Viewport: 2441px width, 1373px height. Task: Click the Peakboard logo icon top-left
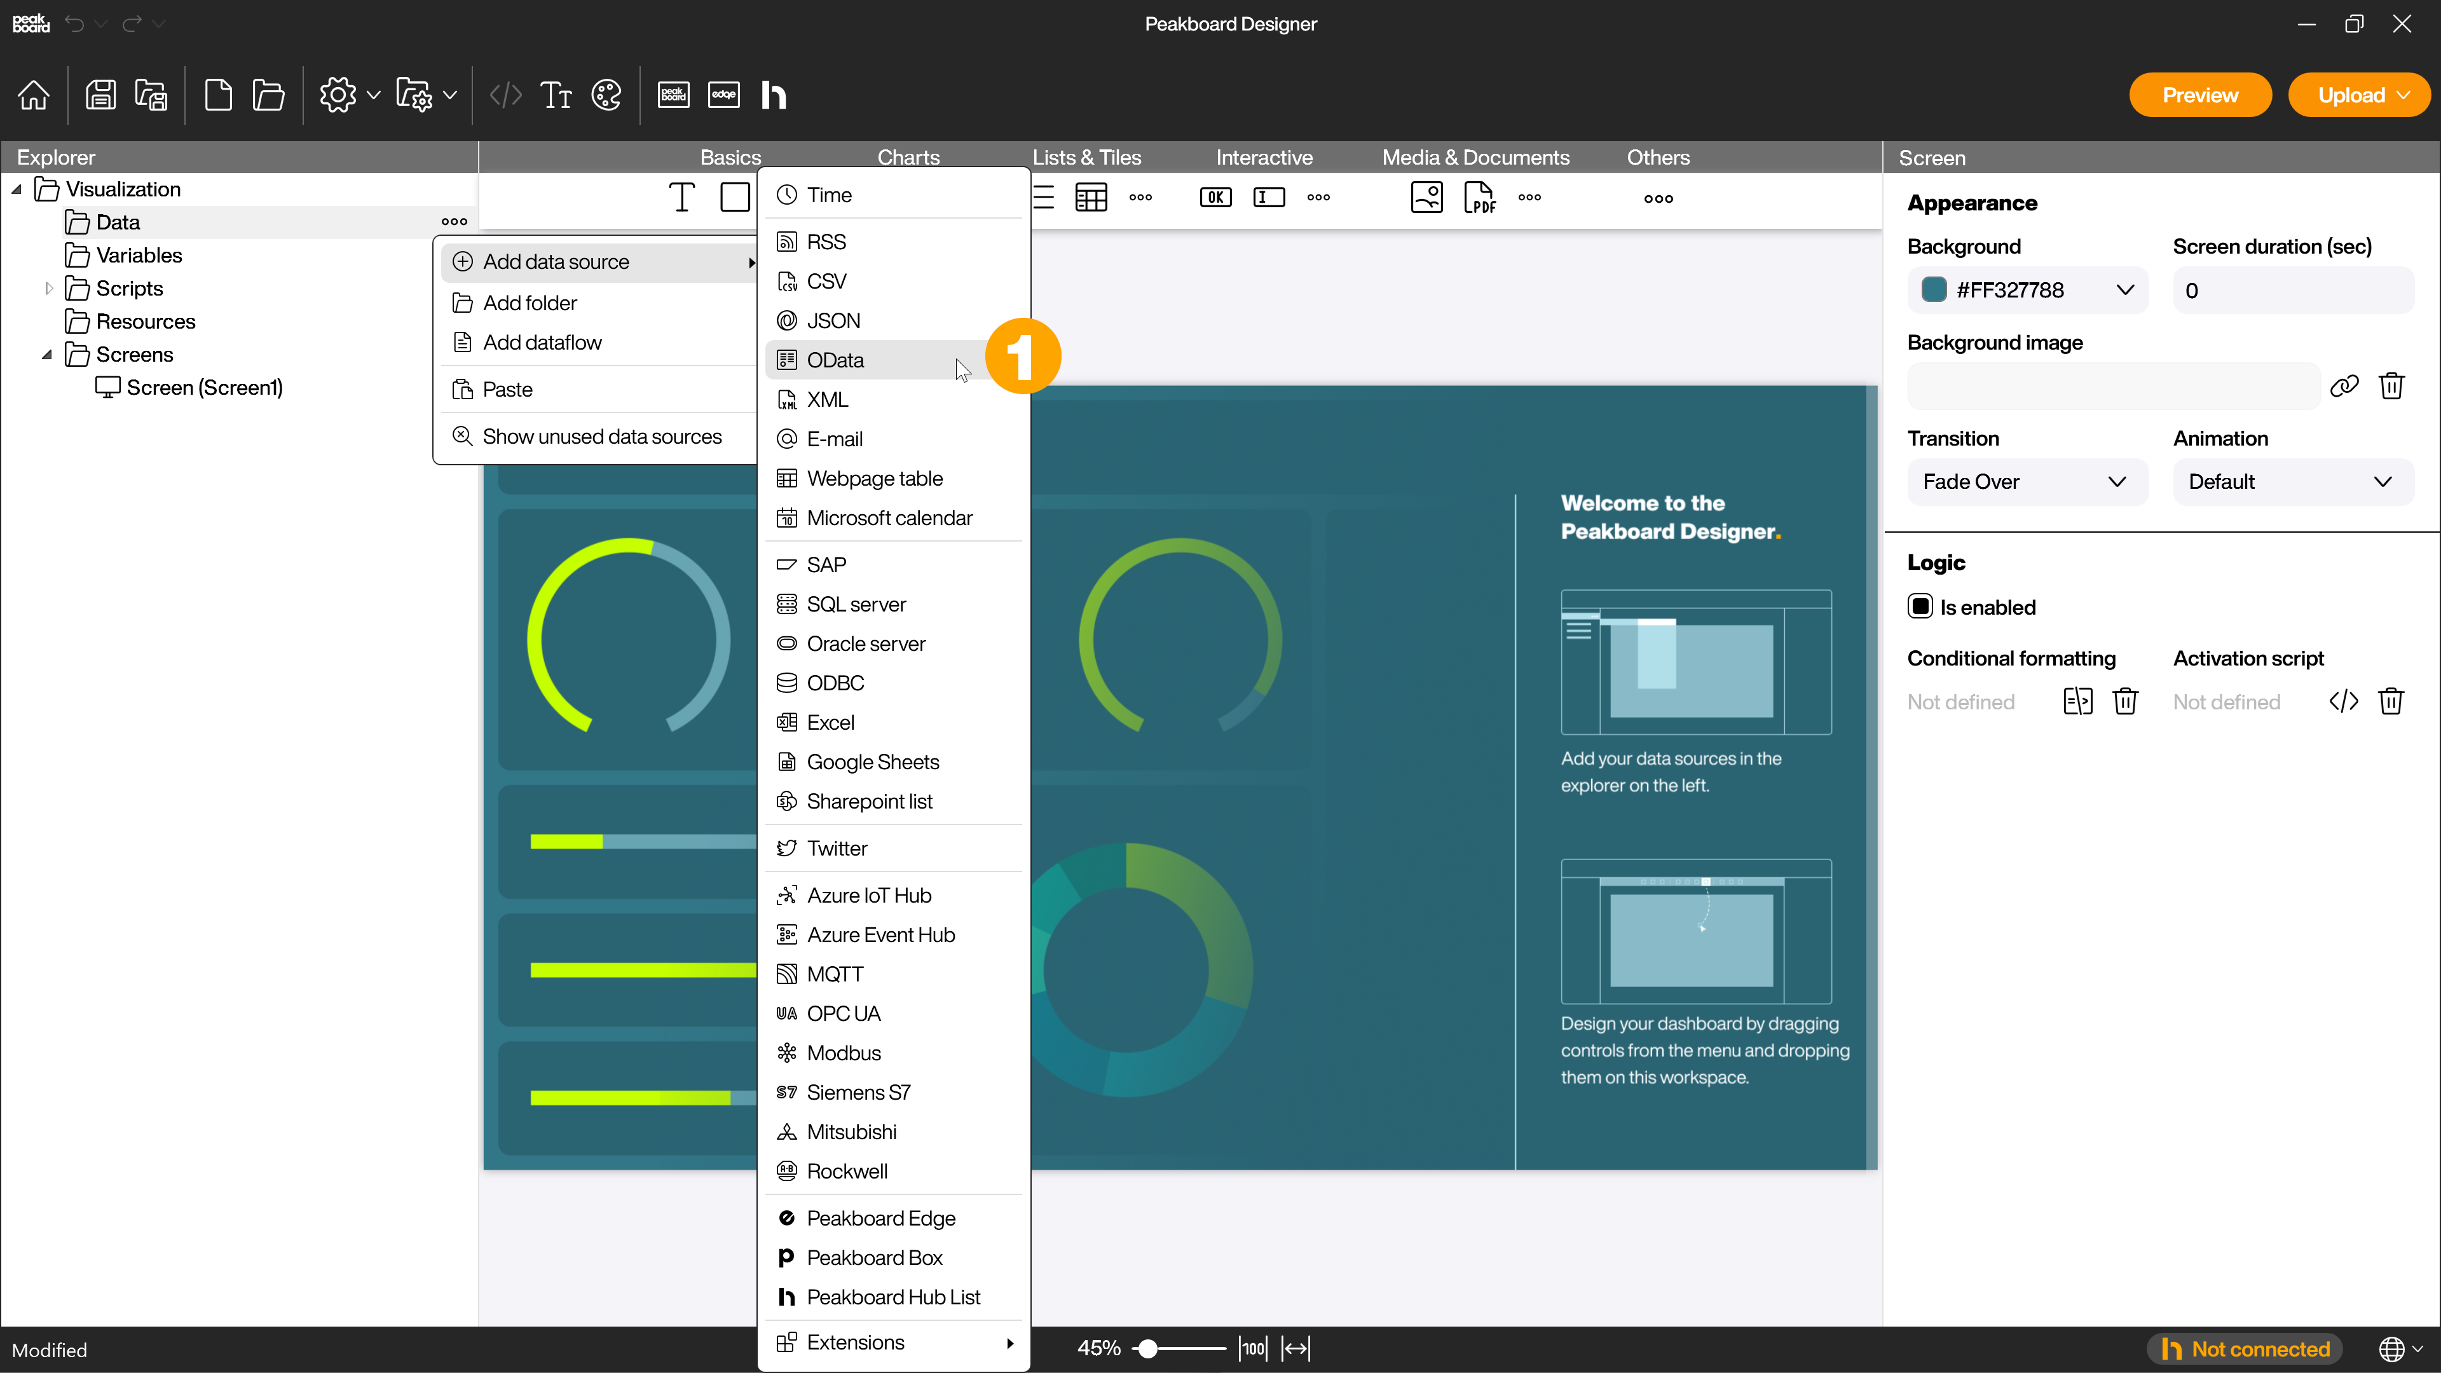point(30,24)
